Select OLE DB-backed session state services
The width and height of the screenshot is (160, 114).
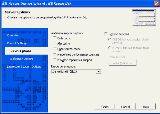pyautogui.click(x=110, y=40)
